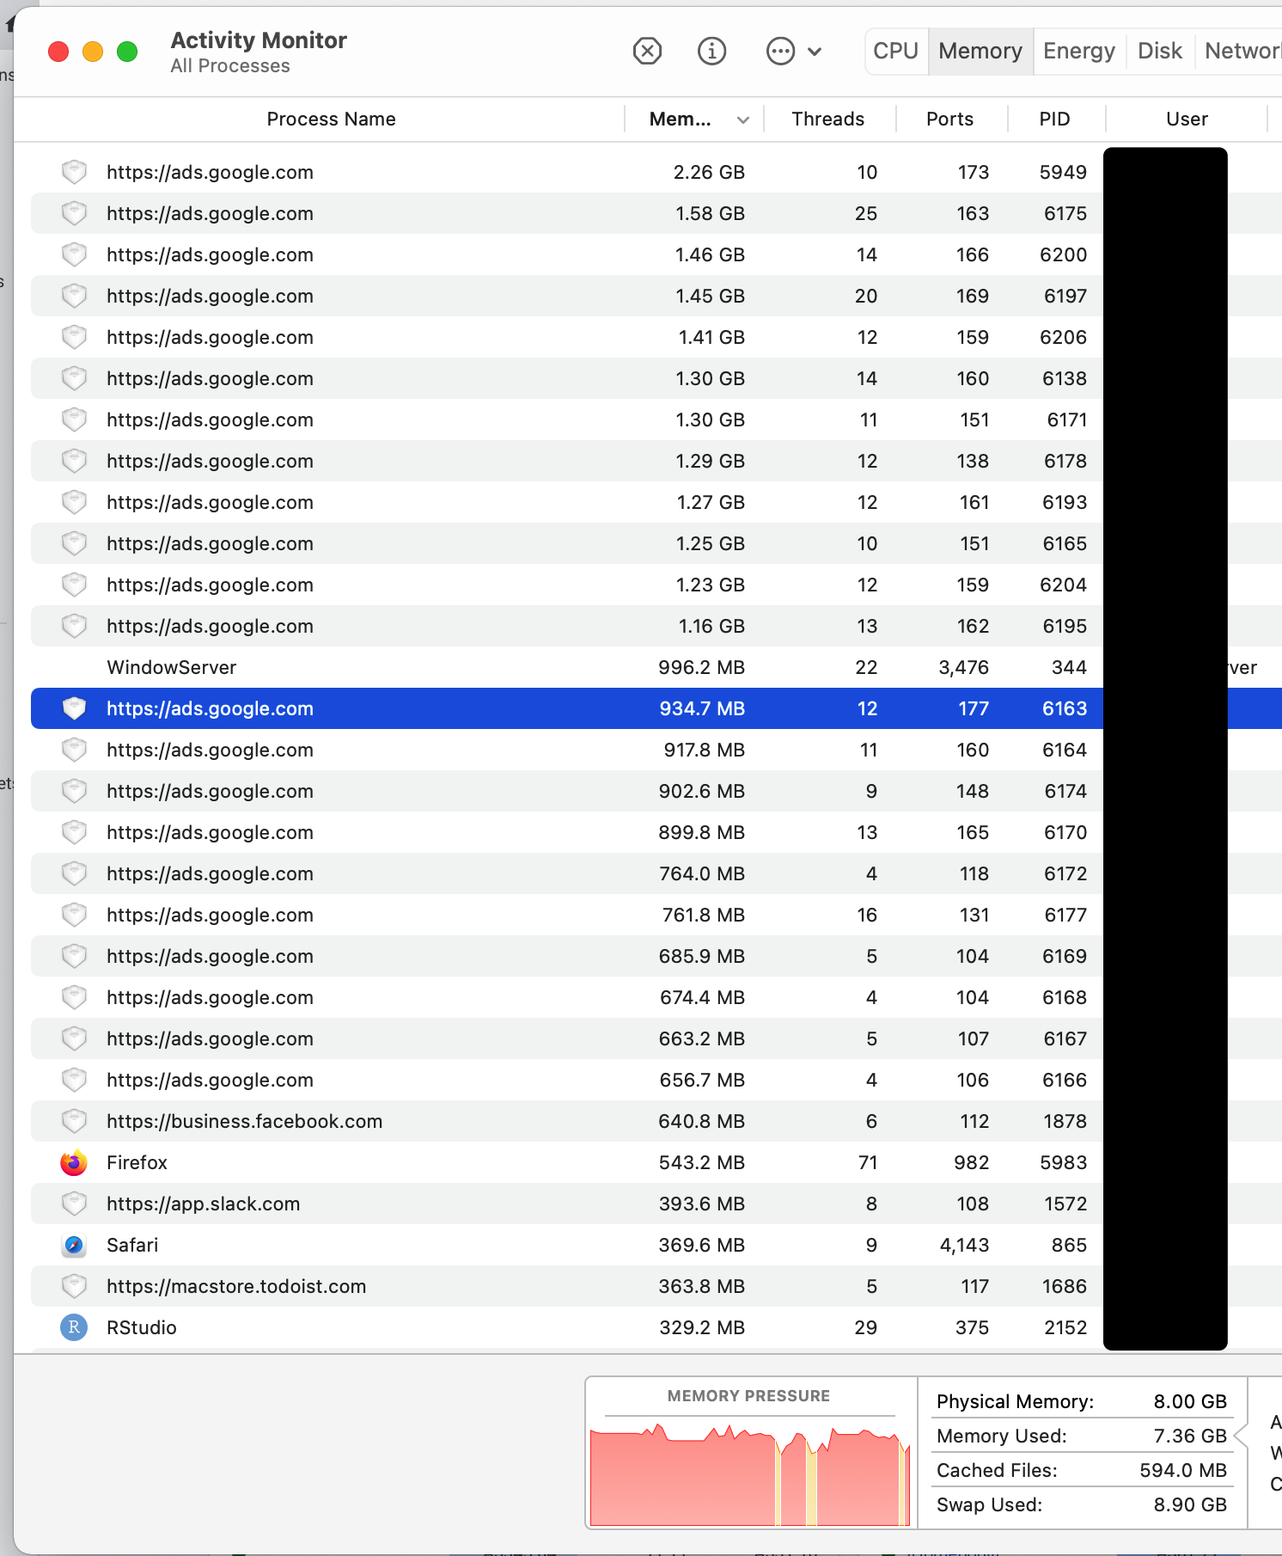Select https://business.facebook.com process name
The width and height of the screenshot is (1282, 1556).
click(245, 1122)
